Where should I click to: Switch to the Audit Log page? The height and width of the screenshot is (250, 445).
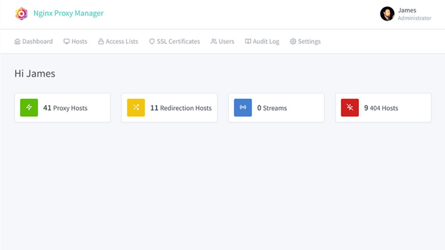tap(262, 41)
